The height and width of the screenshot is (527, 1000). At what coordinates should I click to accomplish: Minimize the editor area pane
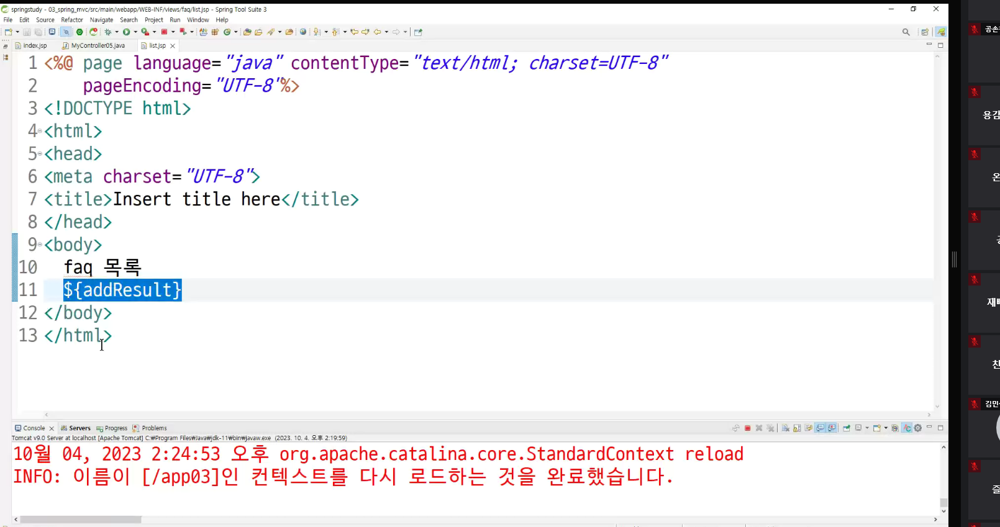tap(929, 45)
